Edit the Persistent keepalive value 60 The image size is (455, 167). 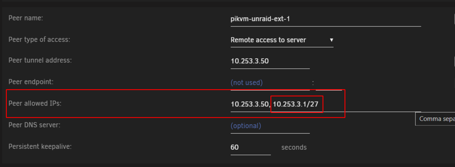click(251, 147)
